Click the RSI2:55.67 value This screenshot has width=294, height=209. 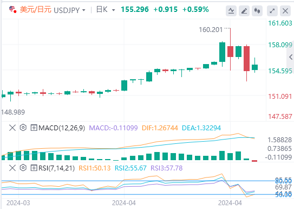(130, 168)
